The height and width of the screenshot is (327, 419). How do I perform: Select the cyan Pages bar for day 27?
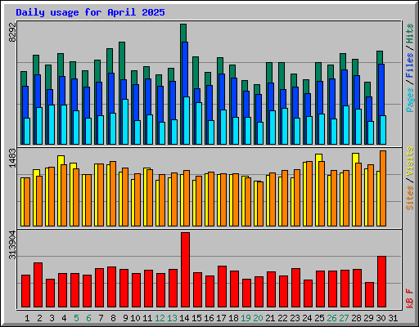click(x=346, y=125)
